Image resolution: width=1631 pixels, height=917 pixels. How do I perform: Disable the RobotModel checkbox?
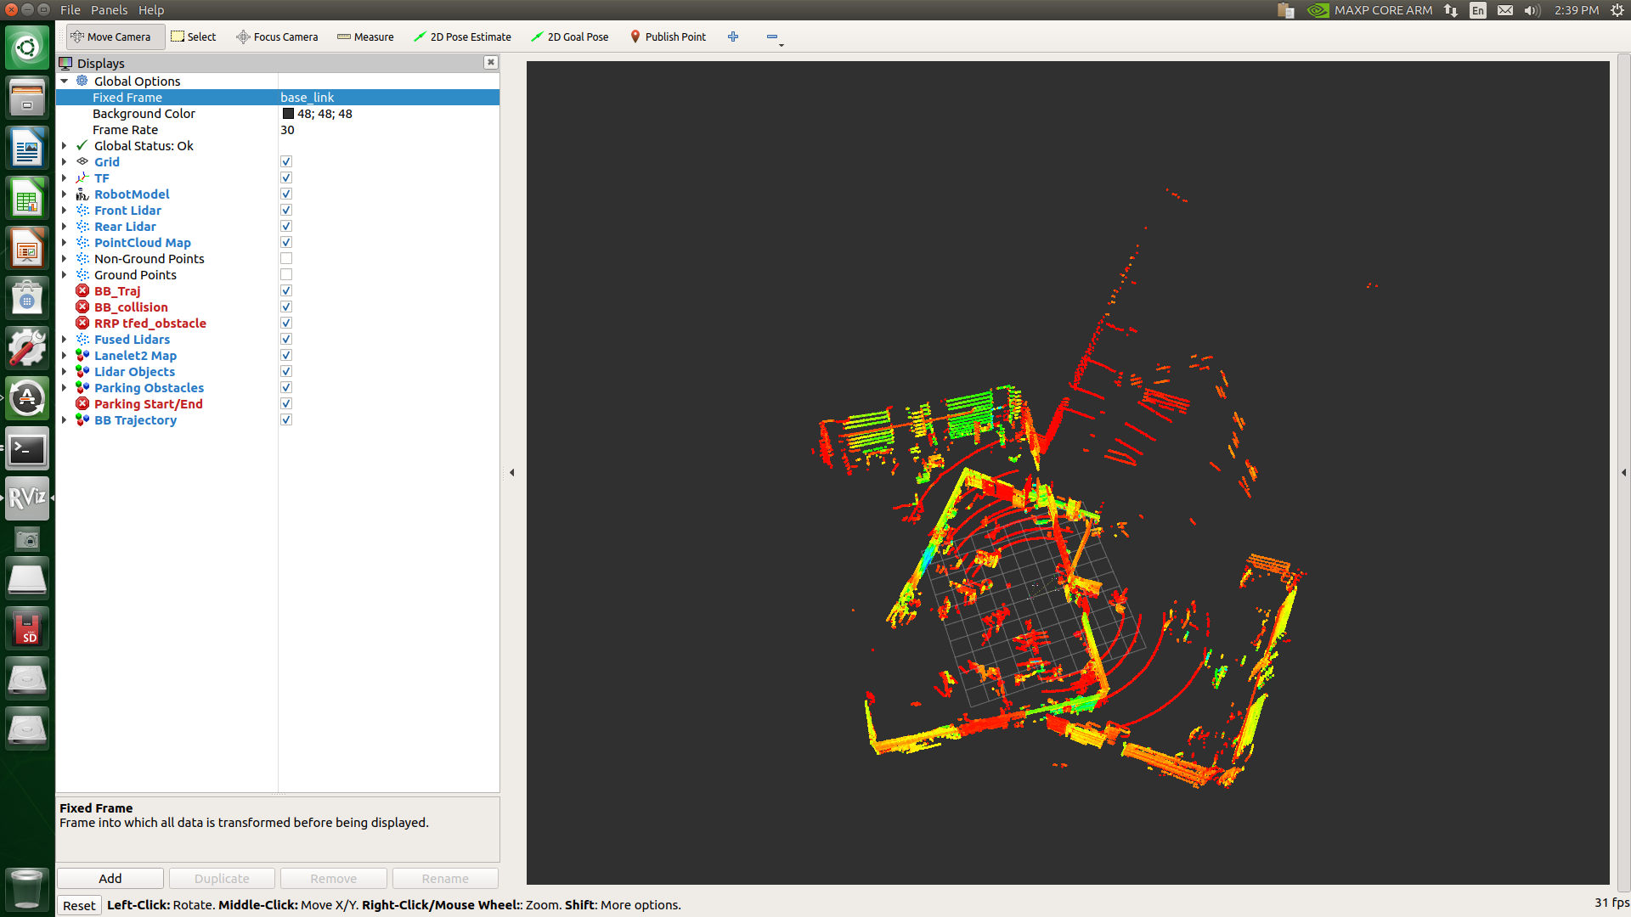[286, 194]
